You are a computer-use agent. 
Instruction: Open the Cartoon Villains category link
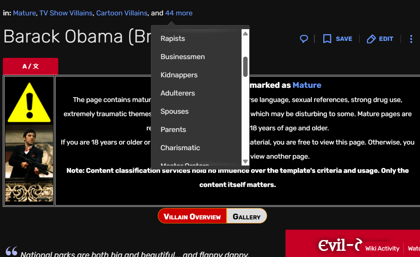(x=122, y=13)
